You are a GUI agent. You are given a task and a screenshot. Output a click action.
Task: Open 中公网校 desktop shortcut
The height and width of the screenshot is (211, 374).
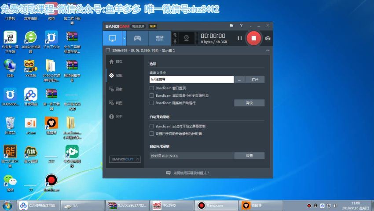tap(72, 156)
